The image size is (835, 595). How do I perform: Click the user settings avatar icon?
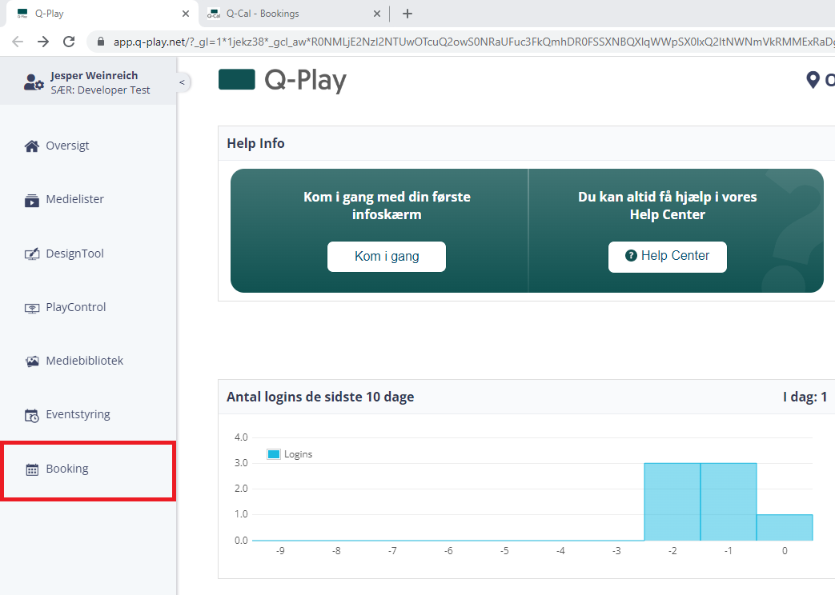click(34, 82)
